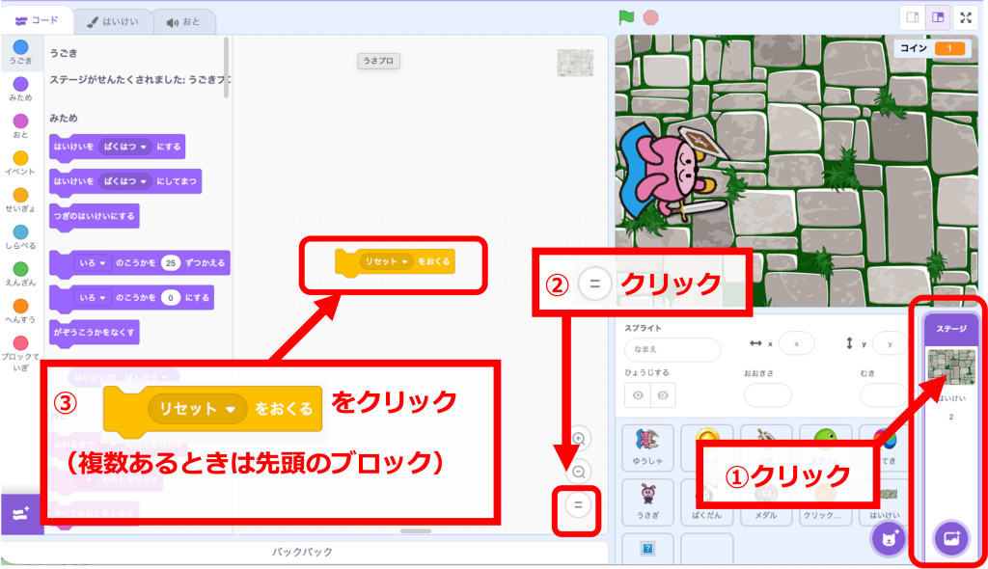The image size is (988, 569).
Task: Select the うさぎ sprite
Action: click(x=647, y=501)
